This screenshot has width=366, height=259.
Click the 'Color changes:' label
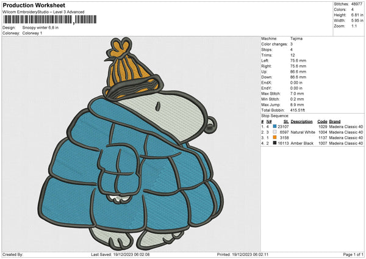tap(274, 44)
